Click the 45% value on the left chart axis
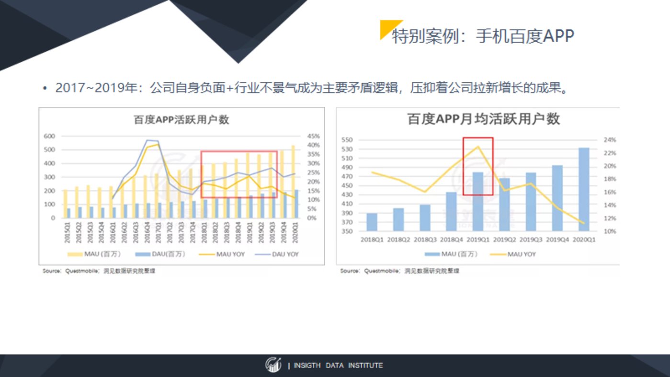Image resolution: width=670 pixels, height=377 pixels. click(x=314, y=136)
